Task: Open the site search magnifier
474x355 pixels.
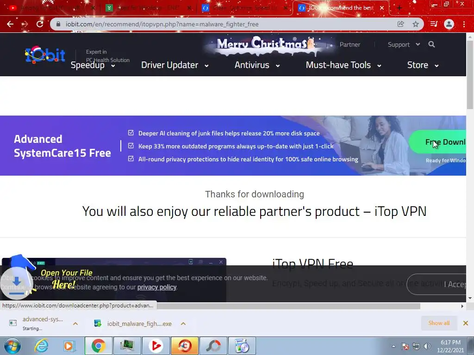Action: click(431, 44)
